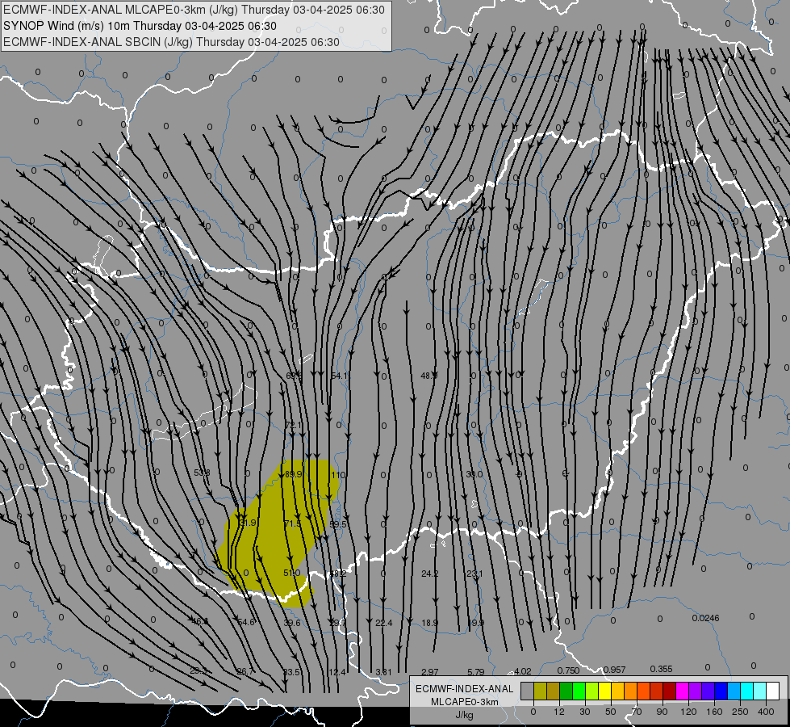
Task: Click the SBCIN title line at top
Action: click(171, 42)
